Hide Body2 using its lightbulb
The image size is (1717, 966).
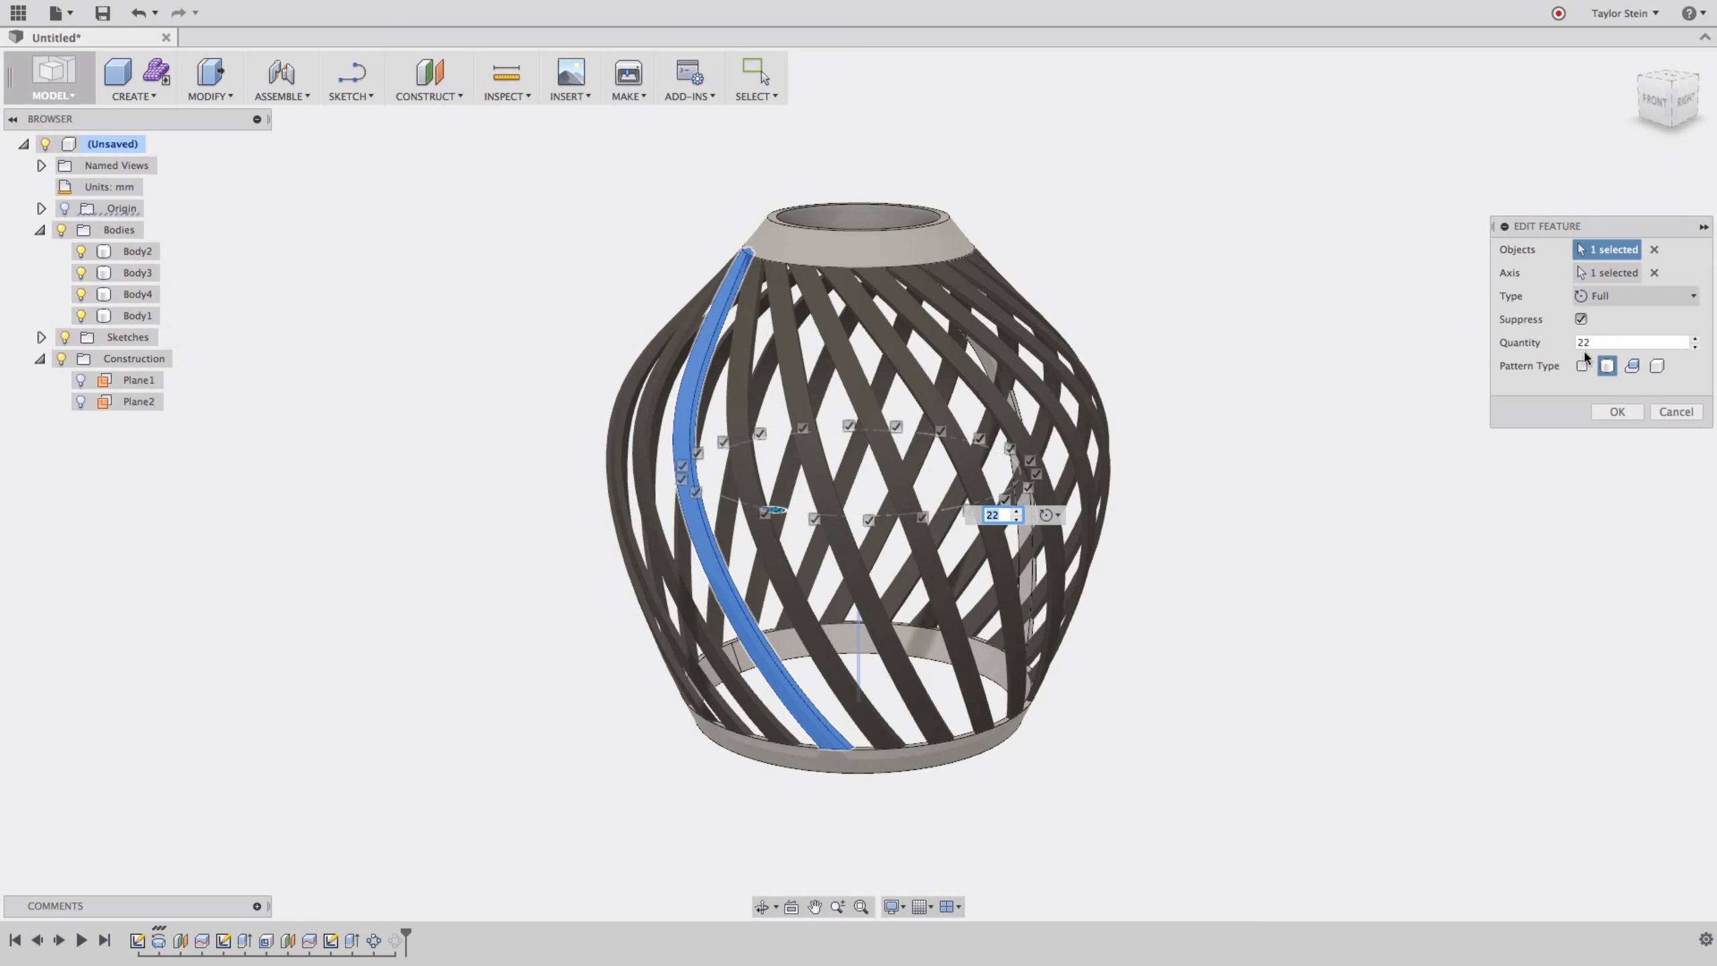[x=81, y=251]
